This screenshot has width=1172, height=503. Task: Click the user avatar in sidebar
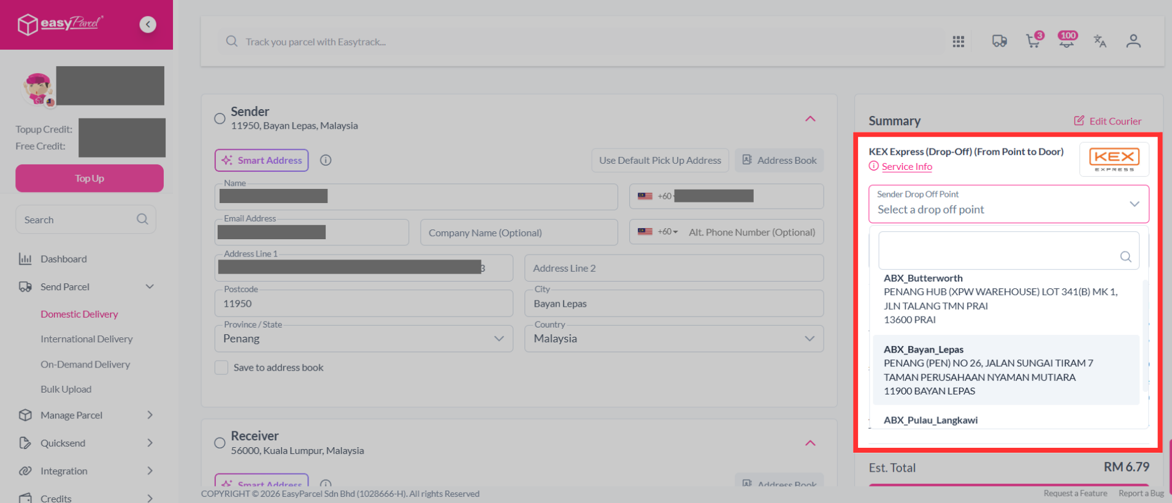click(x=38, y=89)
